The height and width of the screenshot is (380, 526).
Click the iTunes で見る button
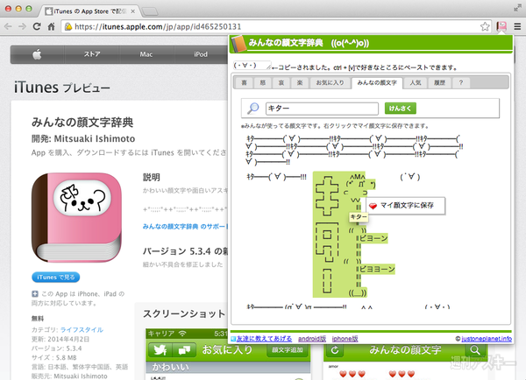(x=56, y=278)
